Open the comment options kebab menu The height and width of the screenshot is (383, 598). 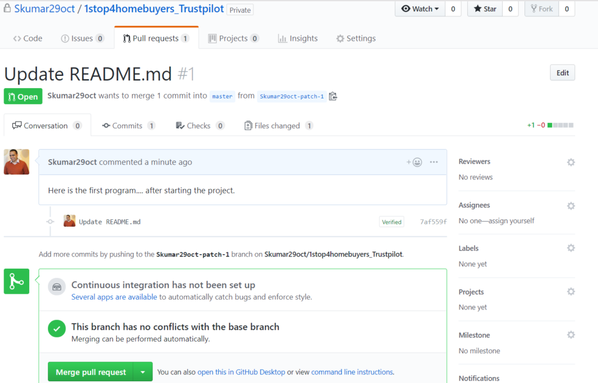click(x=433, y=162)
